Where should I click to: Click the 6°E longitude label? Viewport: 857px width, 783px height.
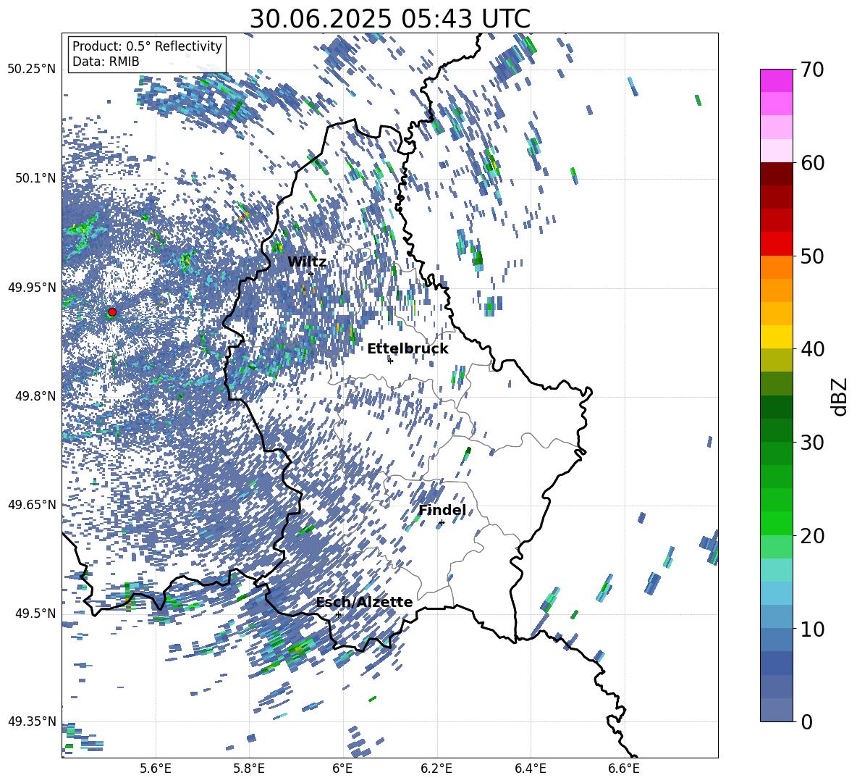[342, 769]
